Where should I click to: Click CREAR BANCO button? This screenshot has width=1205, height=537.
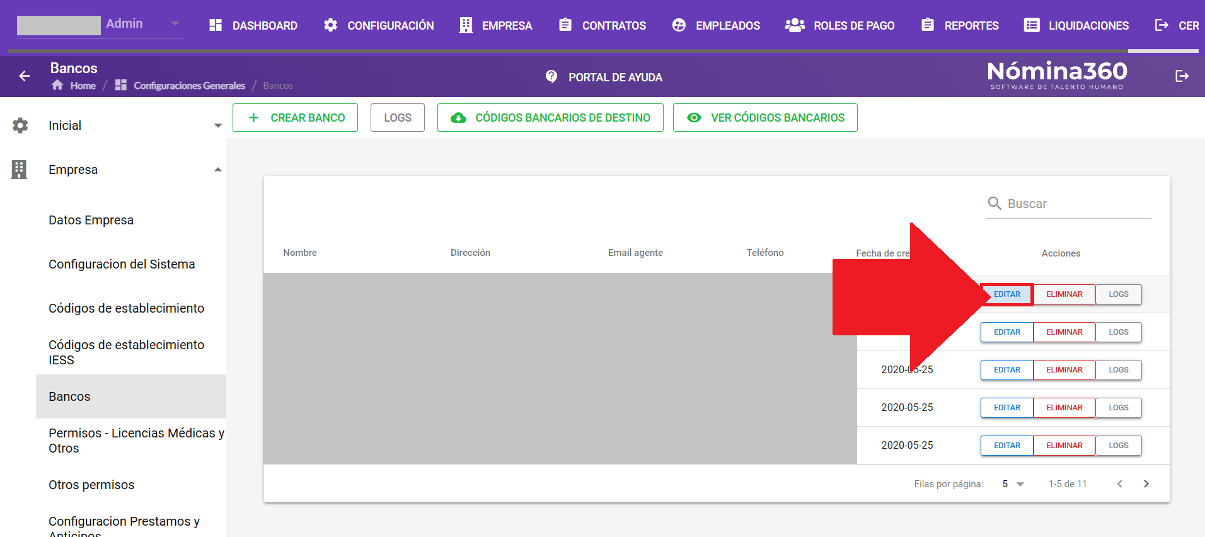point(295,118)
